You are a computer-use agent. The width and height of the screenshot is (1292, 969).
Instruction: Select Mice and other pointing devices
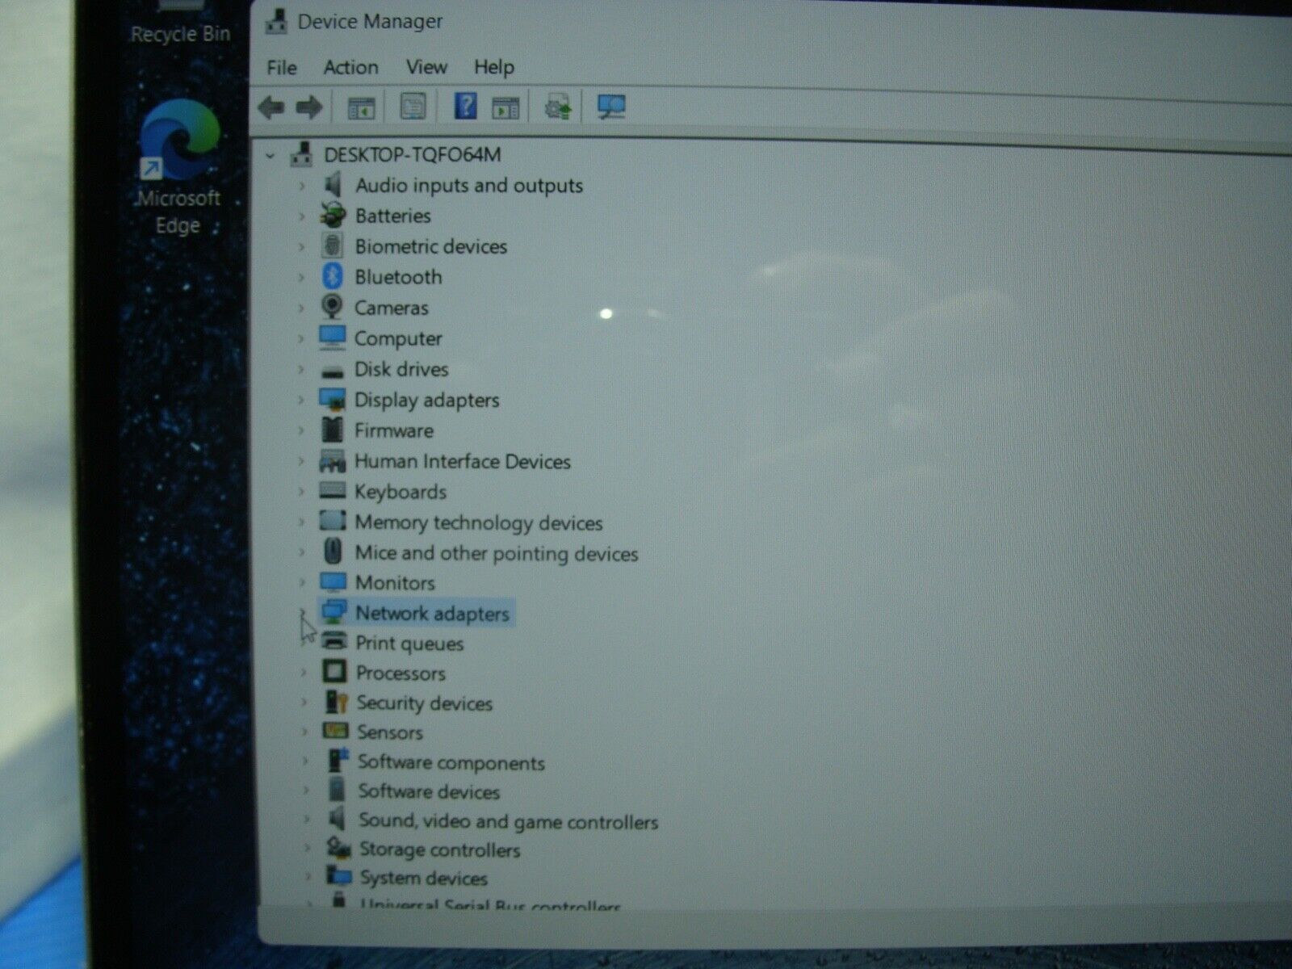tap(497, 553)
